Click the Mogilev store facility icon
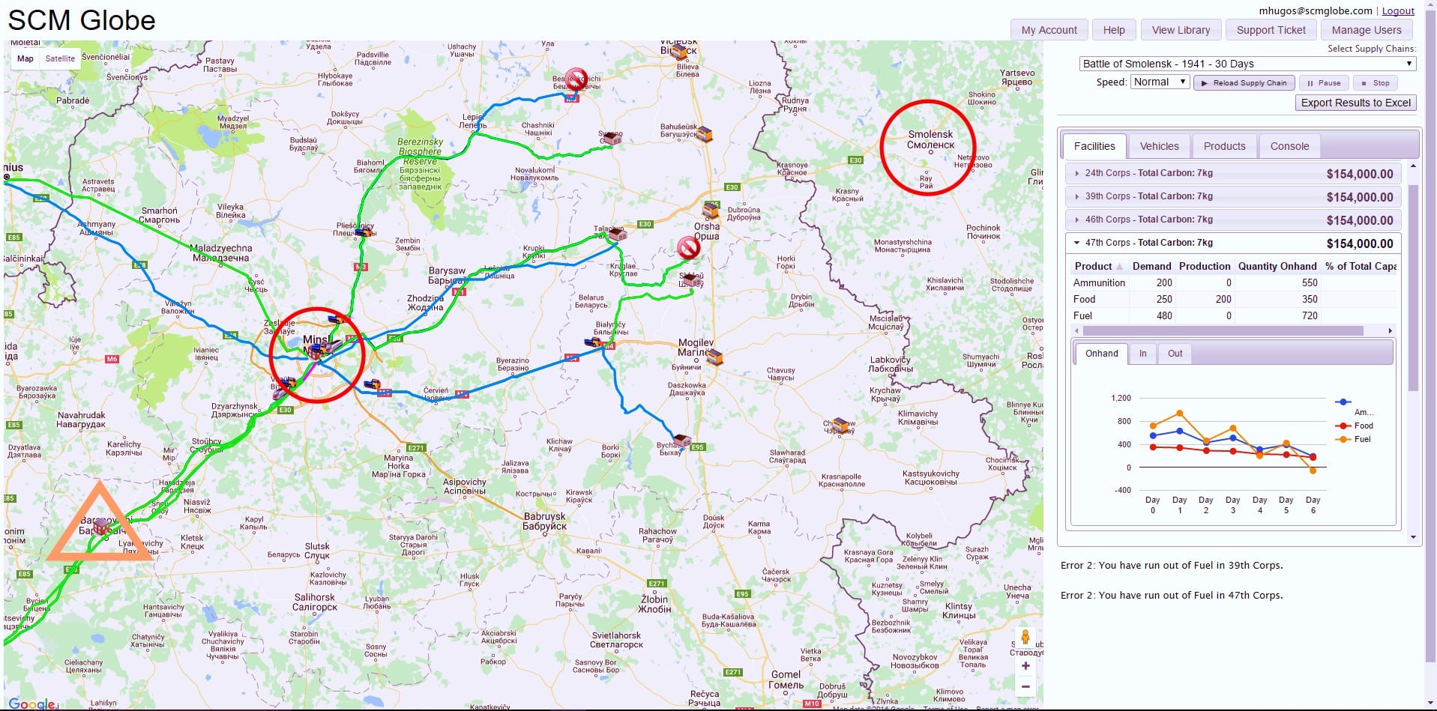Image resolution: width=1437 pixels, height=711 pixels. [714, 357]
